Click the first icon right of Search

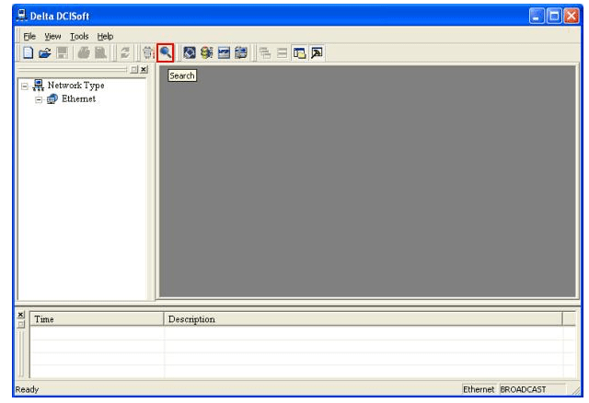tap(189, 53)
